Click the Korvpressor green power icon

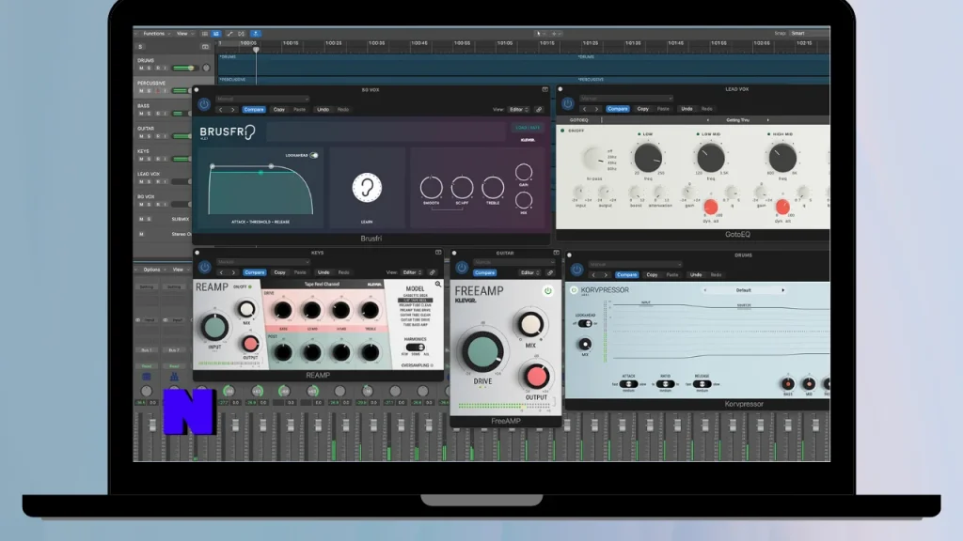click(x=574, y=290)
